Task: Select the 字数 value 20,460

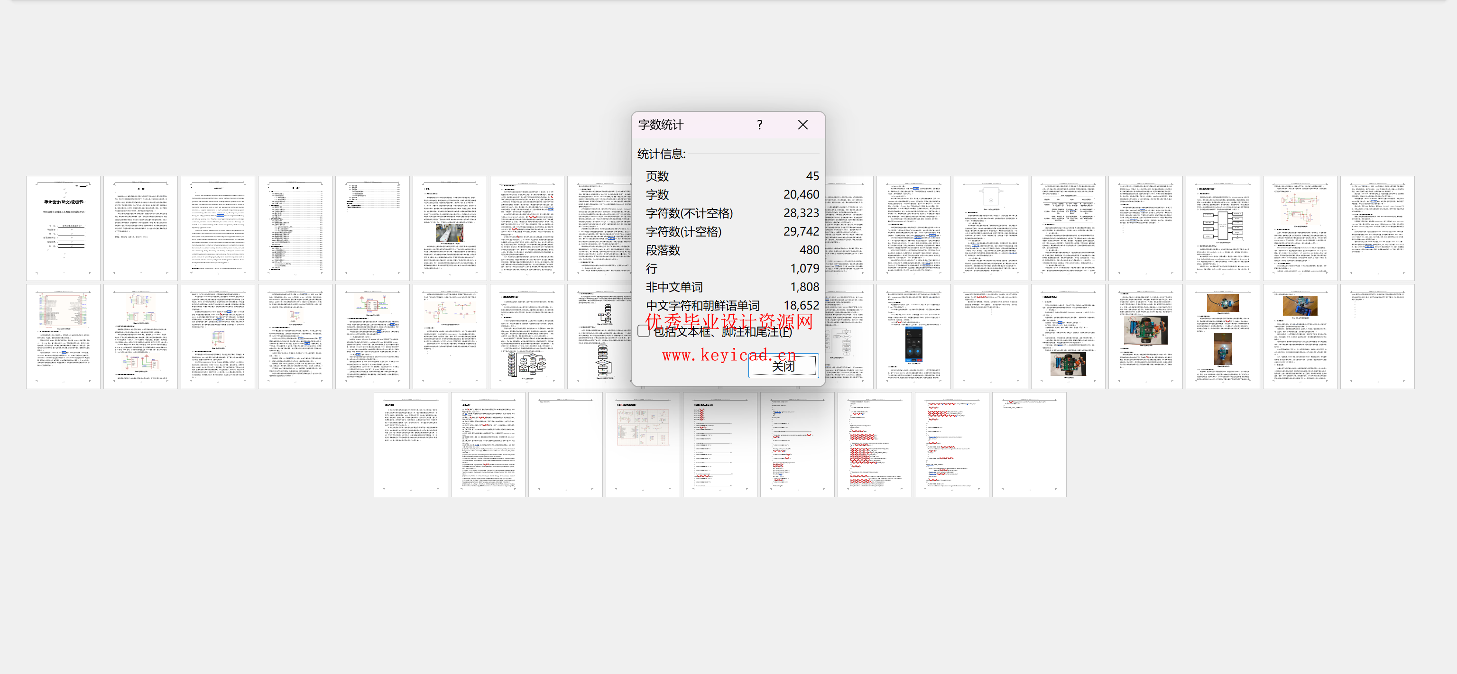Action: tap(801, 194)
